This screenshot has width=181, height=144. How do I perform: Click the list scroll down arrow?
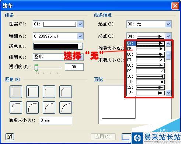[x=168, y=93]
